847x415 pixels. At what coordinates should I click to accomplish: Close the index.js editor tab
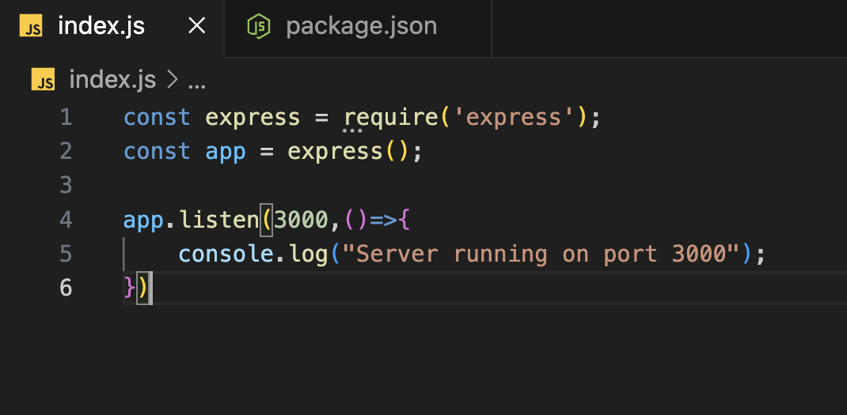pos(196,26)
